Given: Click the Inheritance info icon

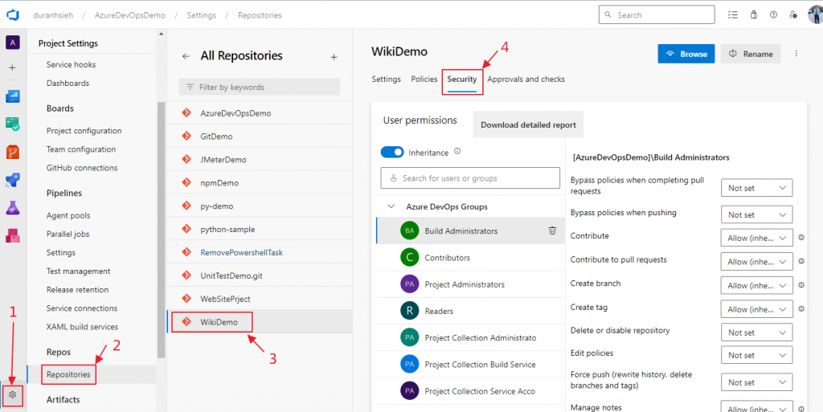Looking at the screenshot, I should [457, 152].
